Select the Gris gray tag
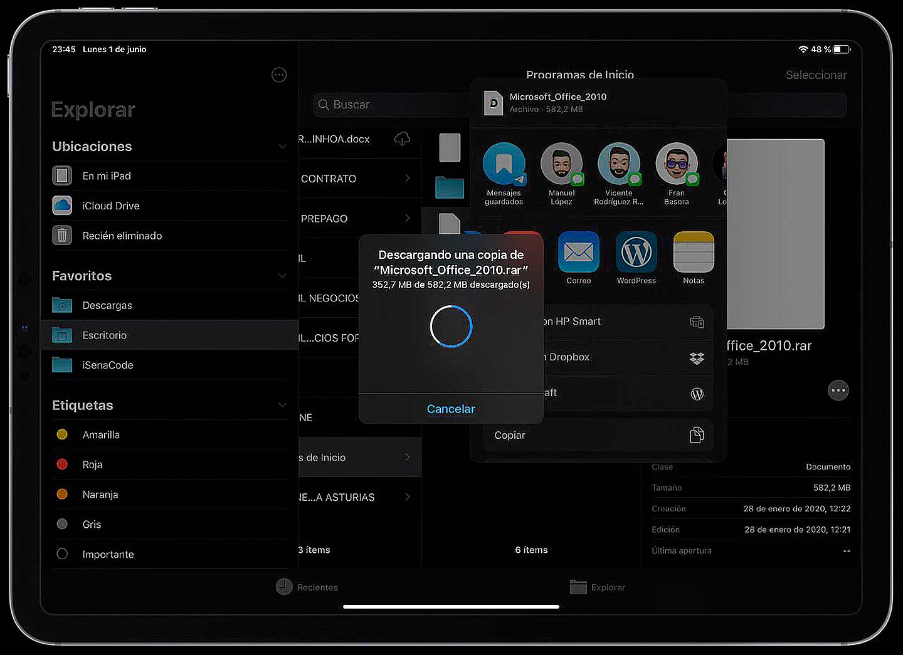 pyautogui.click(x=169, y=524)
